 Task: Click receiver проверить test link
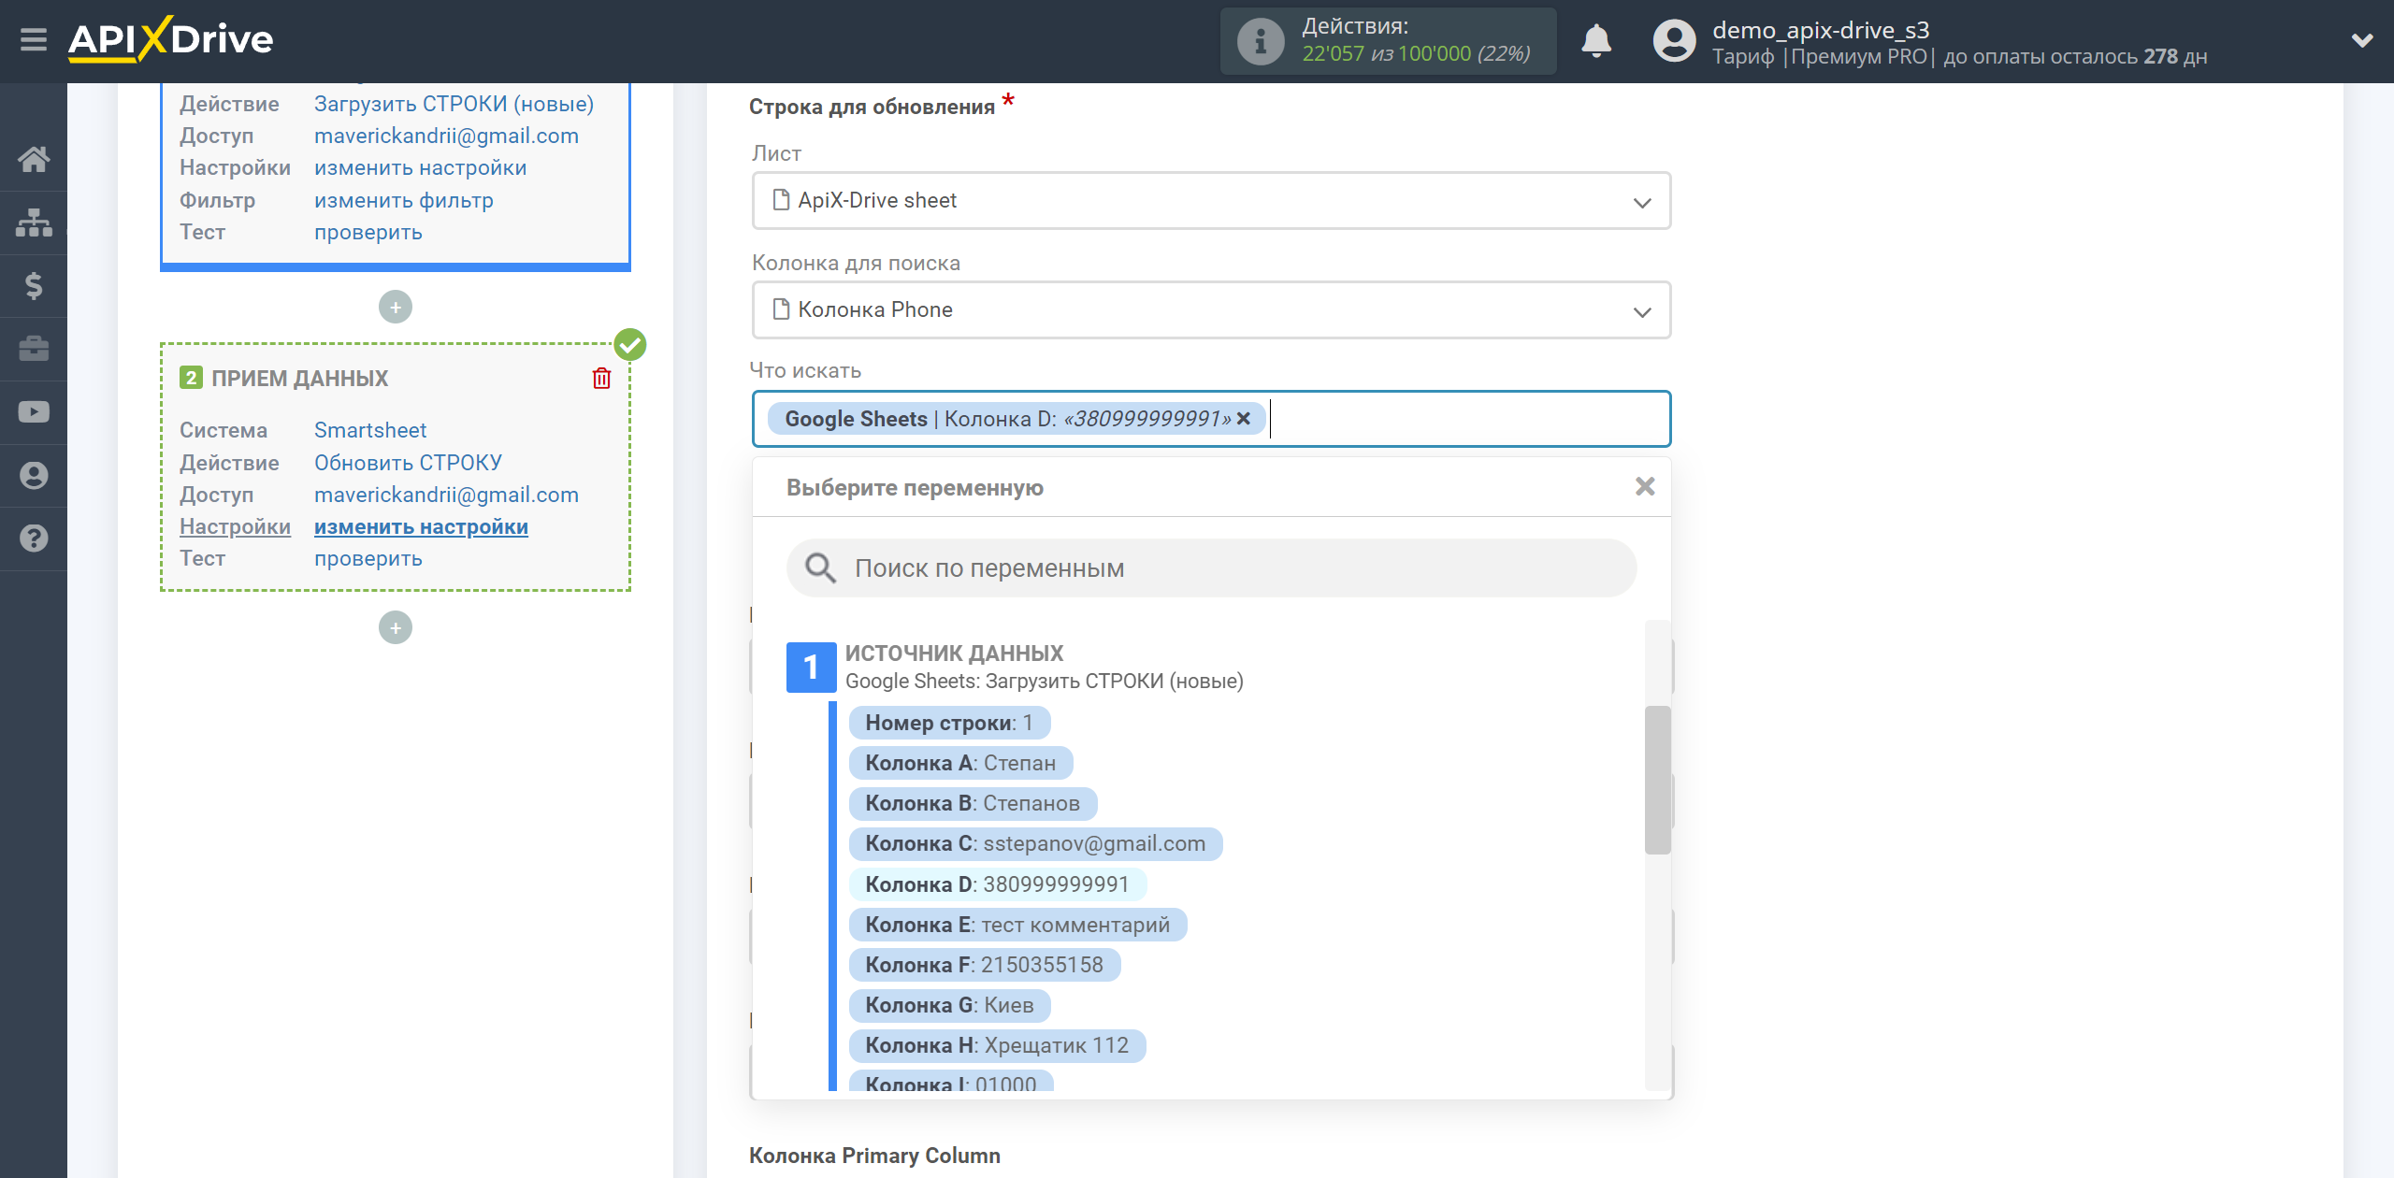click(x=368, y=558)
